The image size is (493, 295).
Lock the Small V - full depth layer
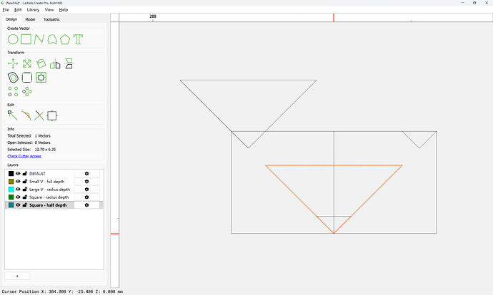point(25,181)
